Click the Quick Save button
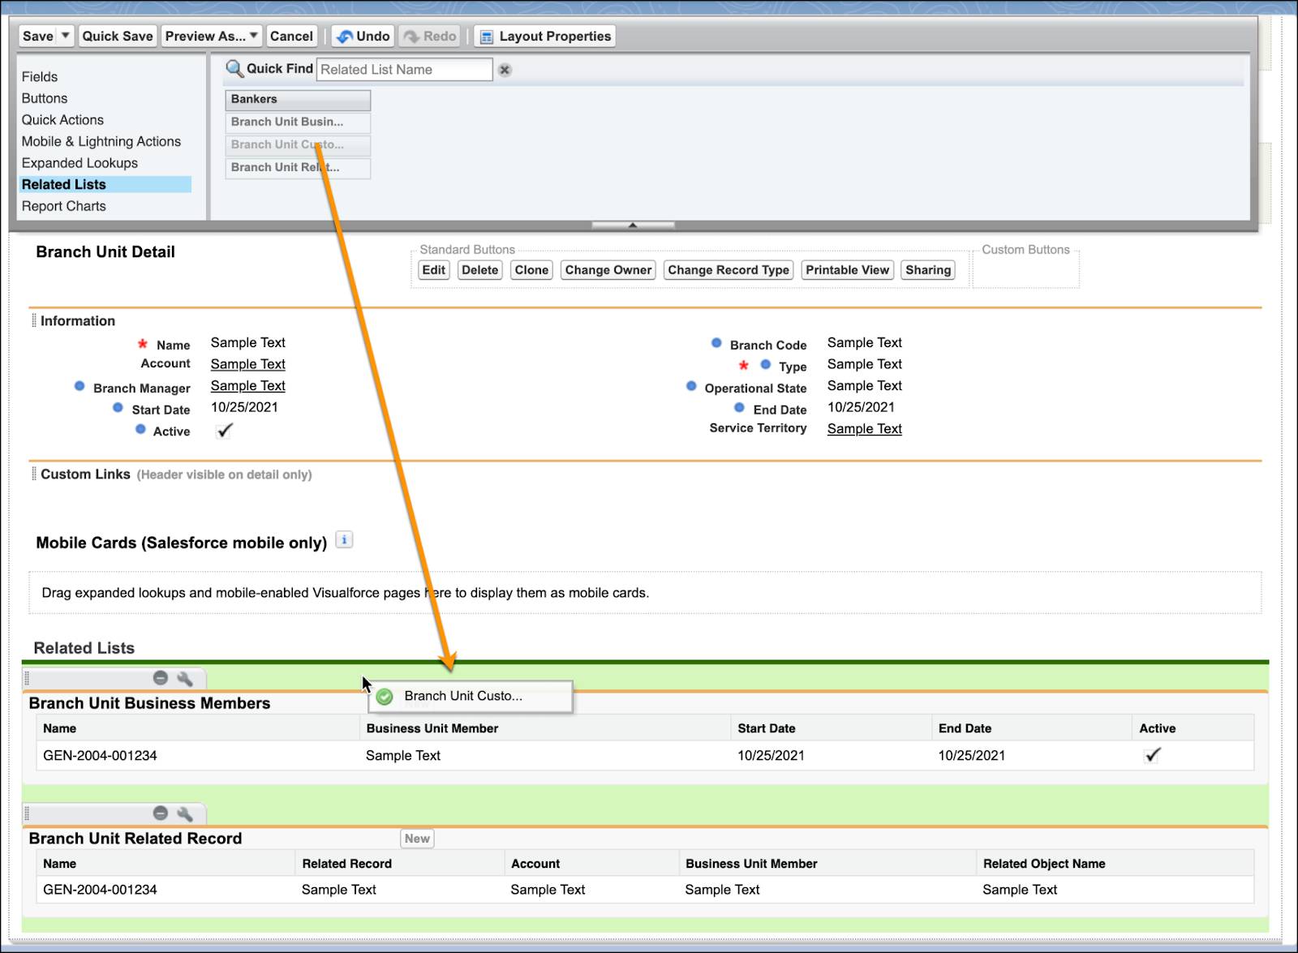1298x953 pixels. pyautogui.click(x=117, y=36)
